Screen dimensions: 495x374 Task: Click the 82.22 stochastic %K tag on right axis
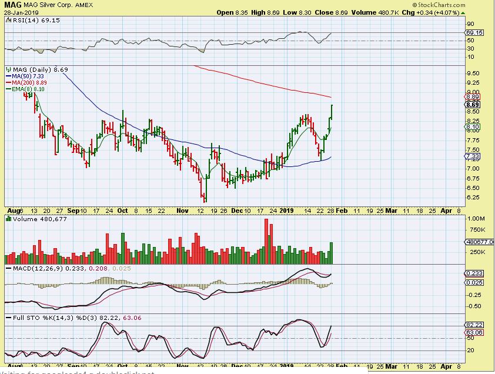point(474,325)
